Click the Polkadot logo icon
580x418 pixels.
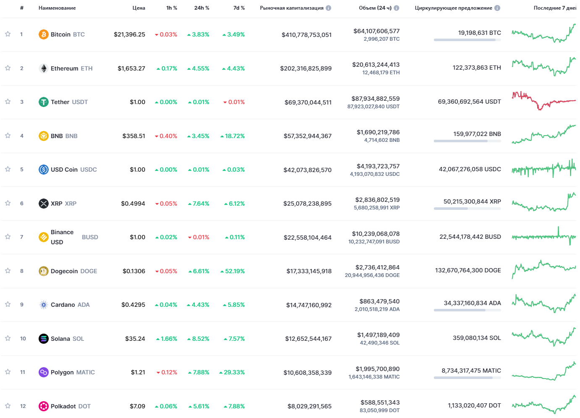coord(44,406)
